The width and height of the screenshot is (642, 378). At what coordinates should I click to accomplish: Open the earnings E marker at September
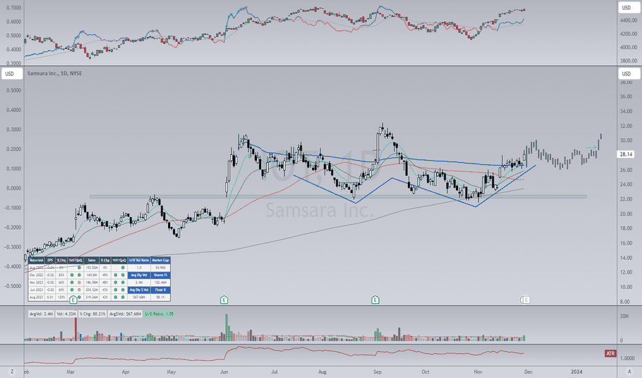click(x=375, y=300)
